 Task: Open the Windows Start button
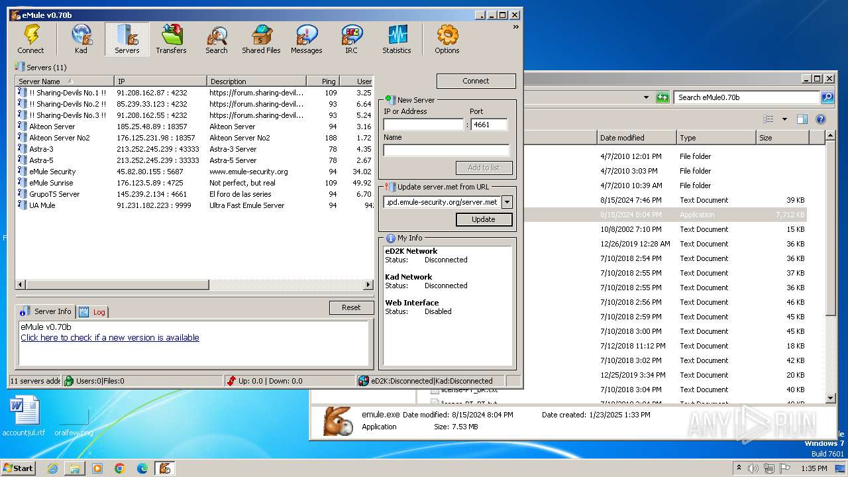pos(19,468)
